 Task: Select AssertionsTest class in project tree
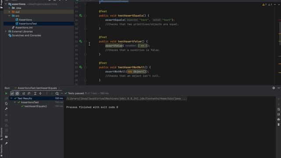[28, 24]
